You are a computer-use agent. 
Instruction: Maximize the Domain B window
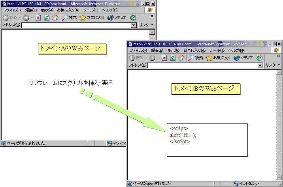274,44
